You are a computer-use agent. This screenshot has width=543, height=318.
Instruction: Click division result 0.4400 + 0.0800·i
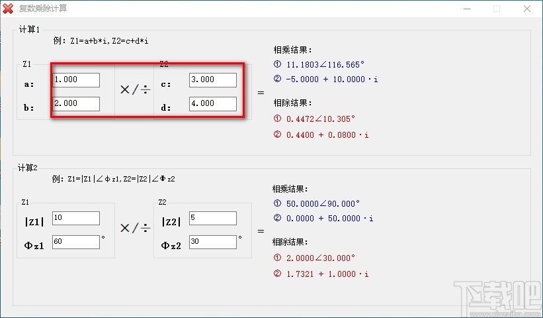pos(327,134)
